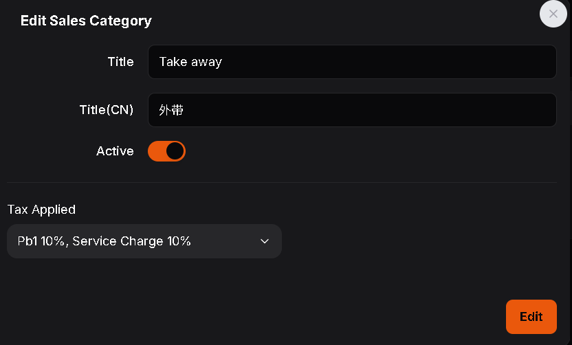
Task: Click into the Title input field
Action: [x=351, y=62]
